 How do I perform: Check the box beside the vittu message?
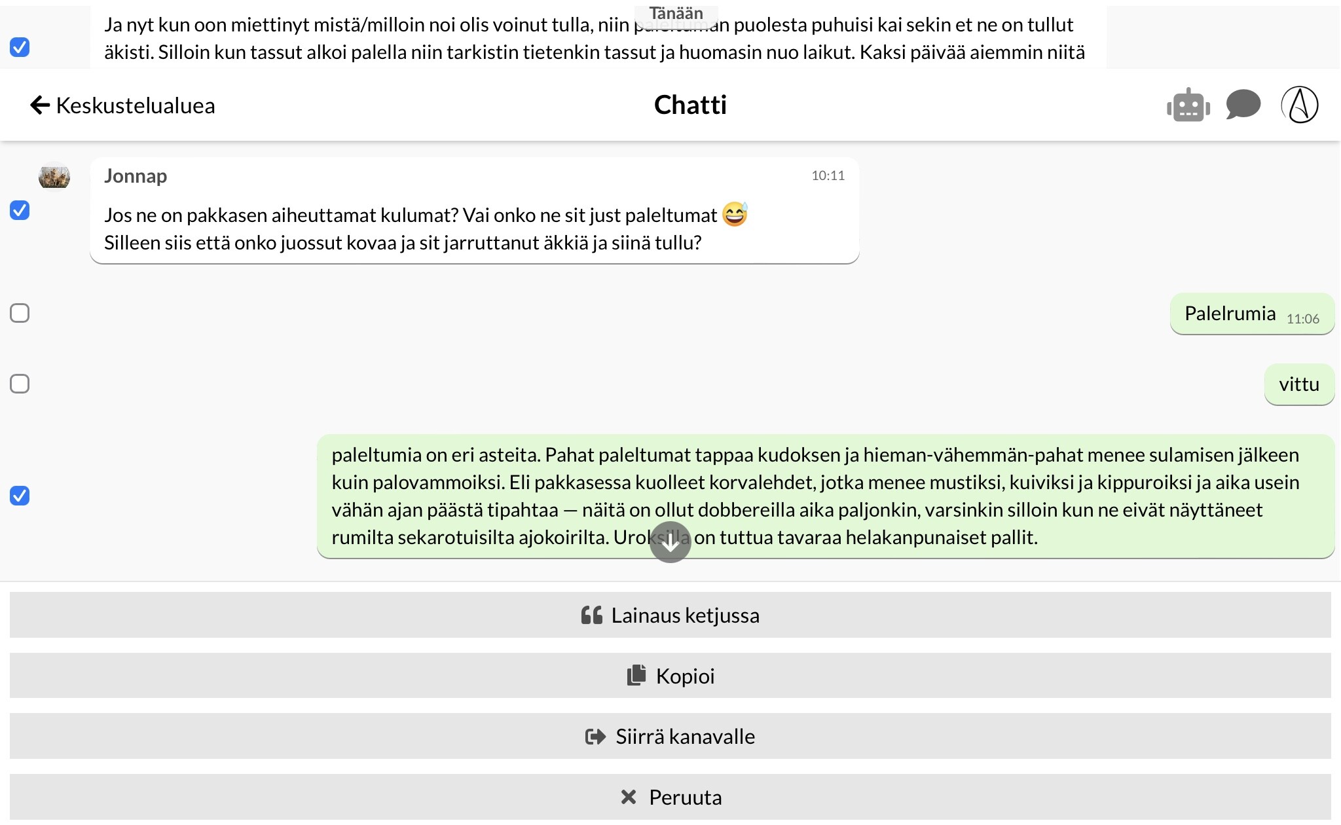[20, 384]
